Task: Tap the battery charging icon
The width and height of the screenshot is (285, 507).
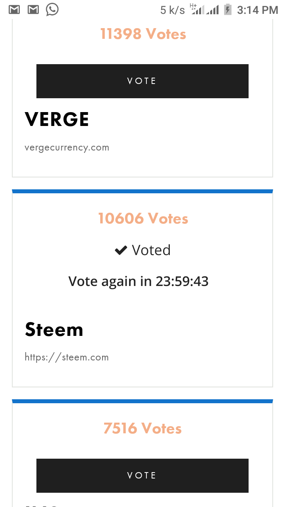Action: (x=228, y=10)
